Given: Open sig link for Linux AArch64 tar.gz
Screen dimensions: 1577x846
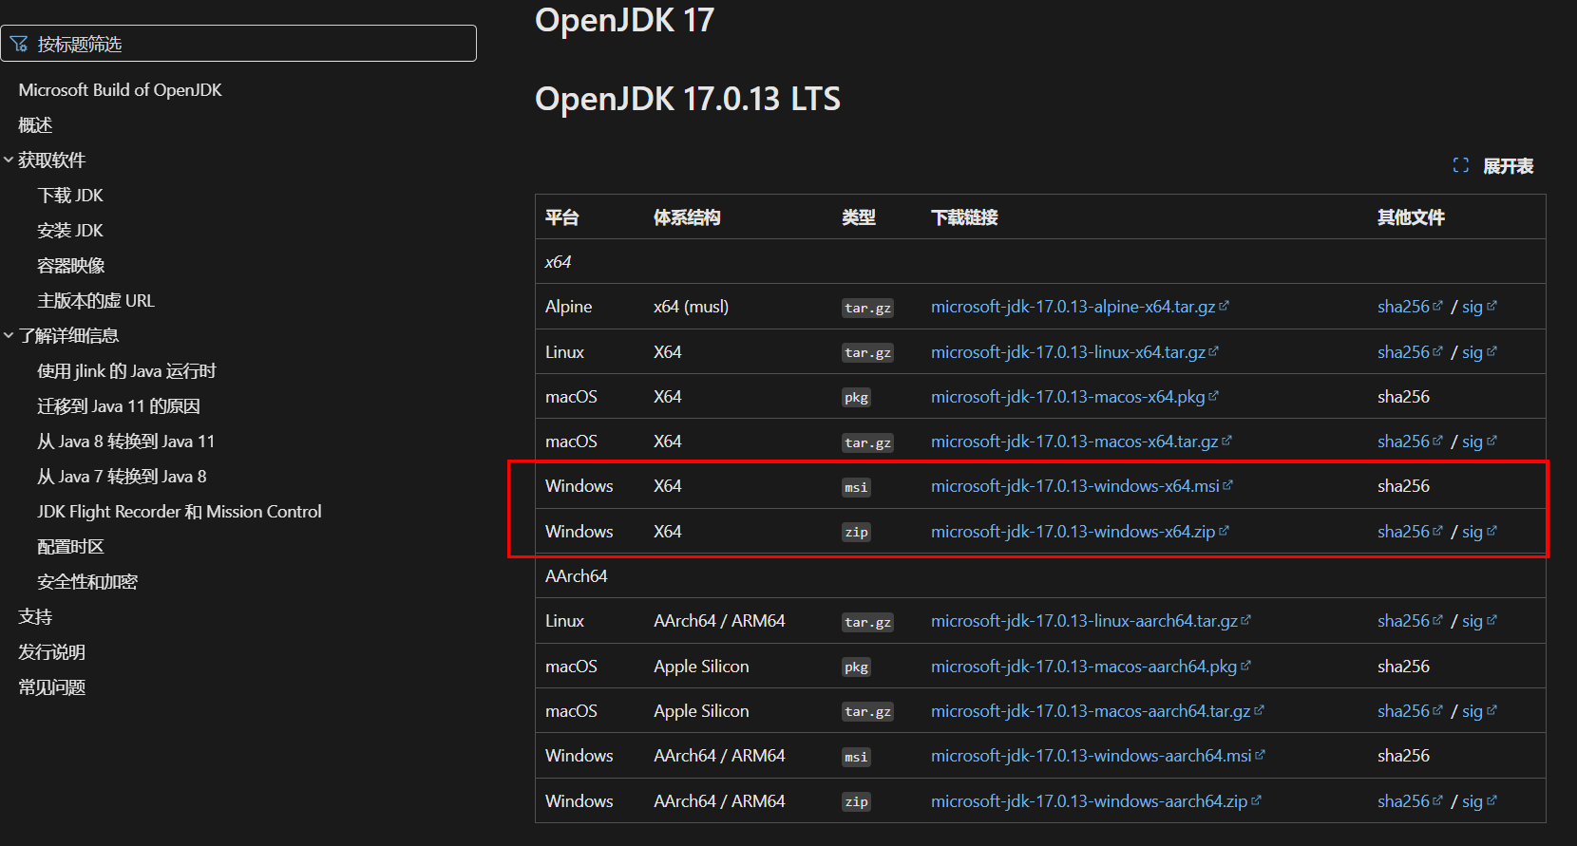Looking at the screenshot, I should (x=1479, y=620).
